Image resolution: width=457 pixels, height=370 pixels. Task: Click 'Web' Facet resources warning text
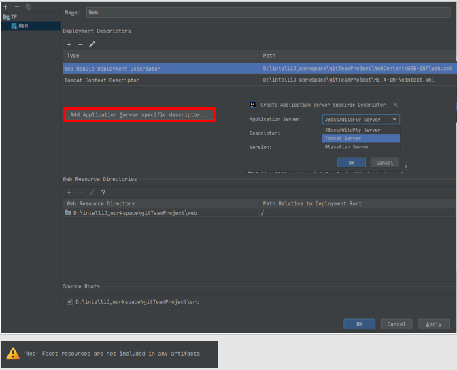(x=112, y=354)
